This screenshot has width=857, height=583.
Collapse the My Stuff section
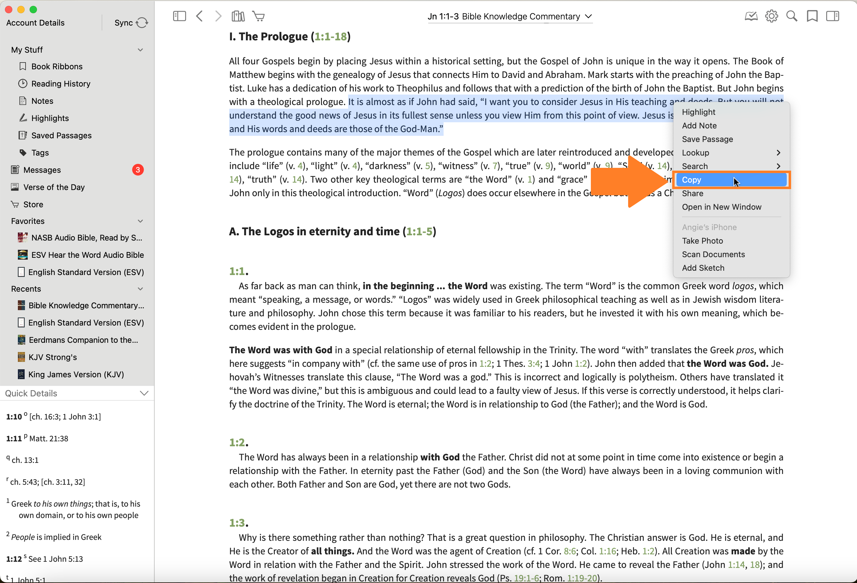click(x=140, y=50)
